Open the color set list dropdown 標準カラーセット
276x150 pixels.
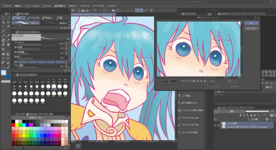tap(37, 118)
